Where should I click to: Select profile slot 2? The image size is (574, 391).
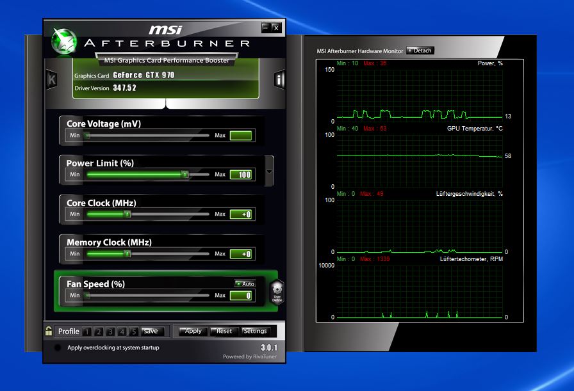pyautogui.click(x=99, y=331)
